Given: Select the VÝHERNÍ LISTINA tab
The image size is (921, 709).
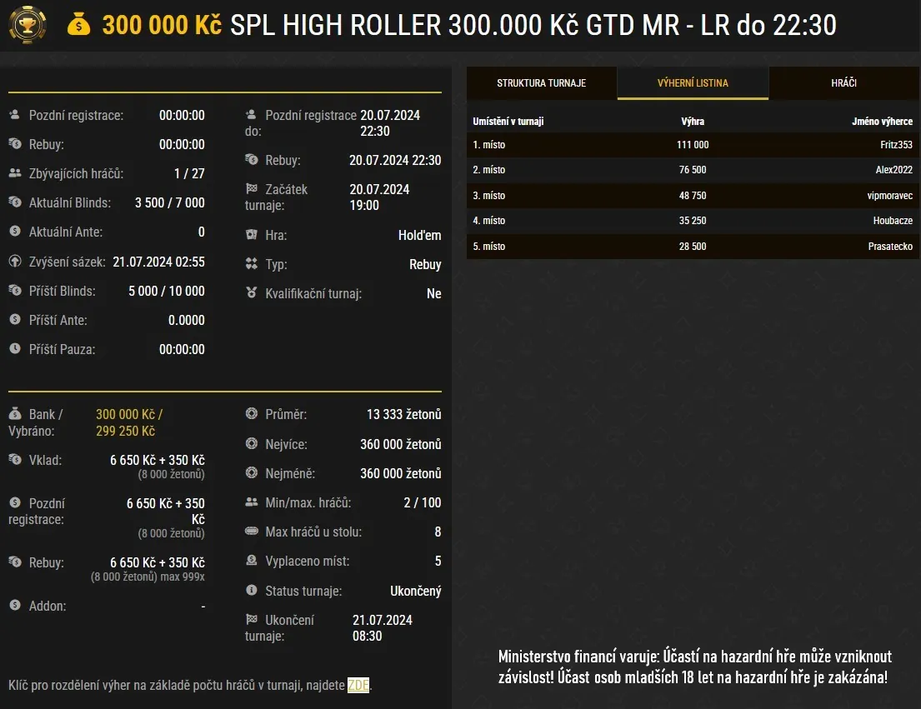Looking at the screenshot, I should pos(693,82).
